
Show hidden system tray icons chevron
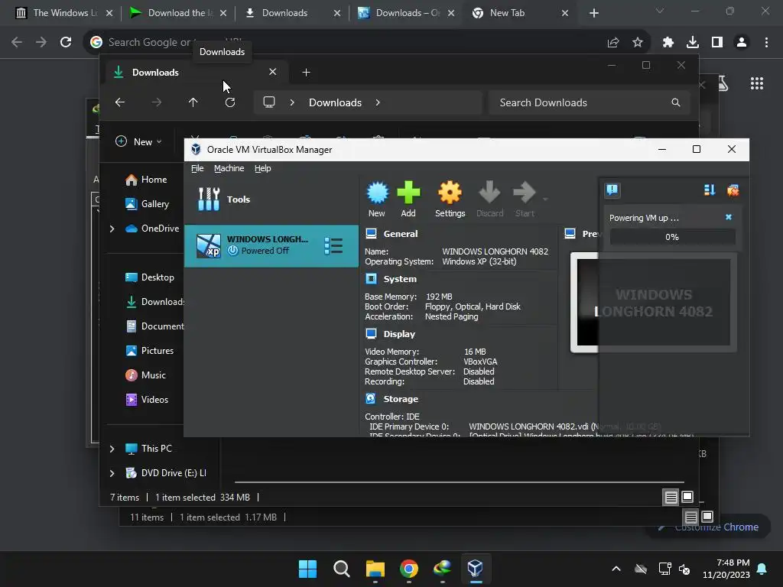point(616,569)
